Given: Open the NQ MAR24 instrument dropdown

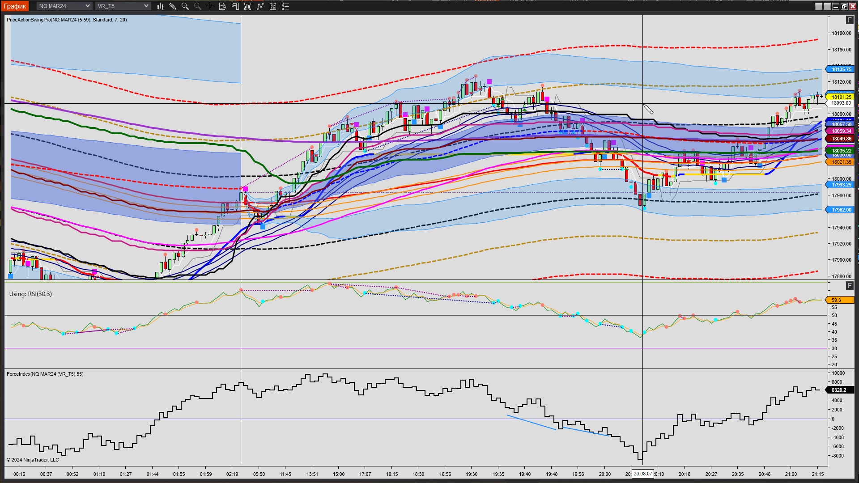Looking at the screenshot, I should pos(64,6).
